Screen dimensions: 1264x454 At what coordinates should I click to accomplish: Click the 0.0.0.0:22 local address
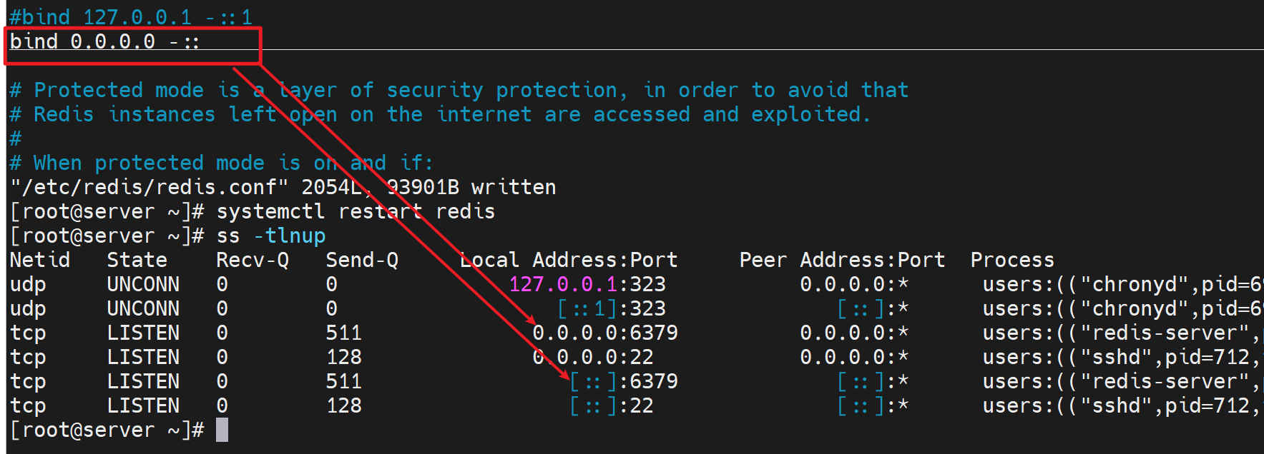(593, 358)
